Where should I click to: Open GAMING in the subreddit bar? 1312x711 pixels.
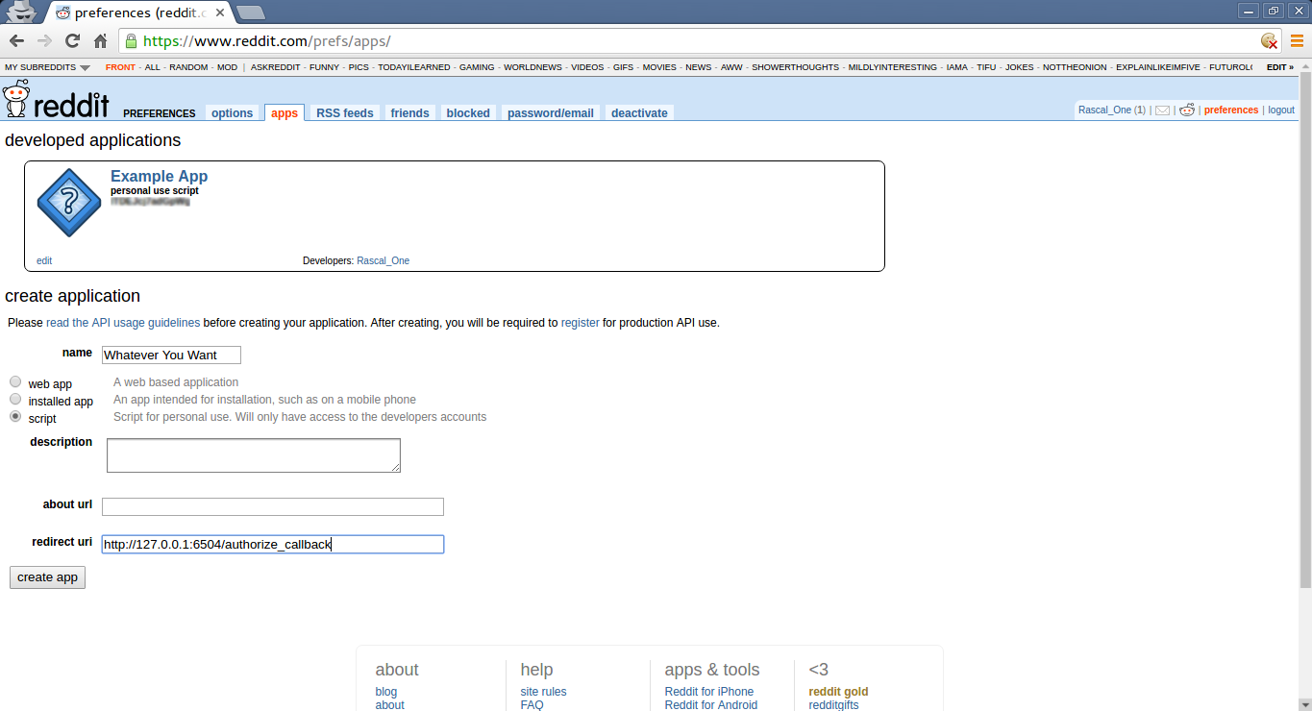(x=477, y=67)
